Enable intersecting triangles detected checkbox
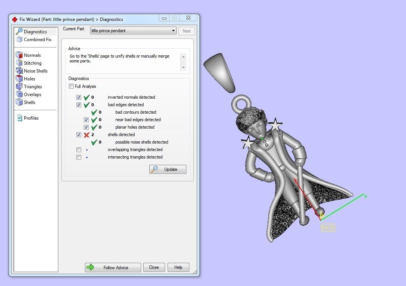Image resolution: width=406 pixels, height=286 pixels. (x=79, y=157)
